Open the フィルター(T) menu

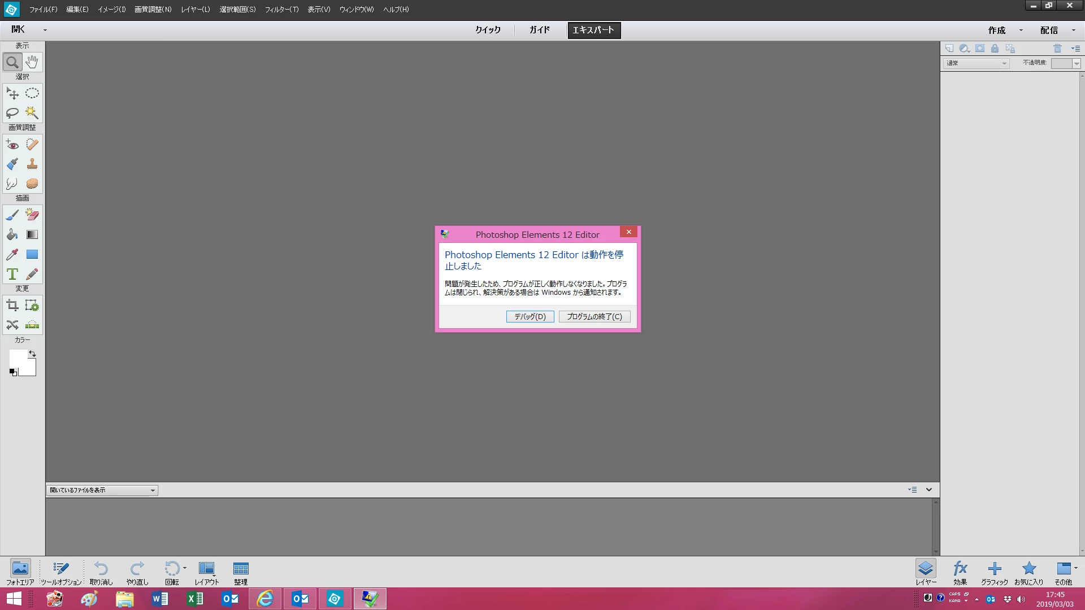tap(281, 10)
